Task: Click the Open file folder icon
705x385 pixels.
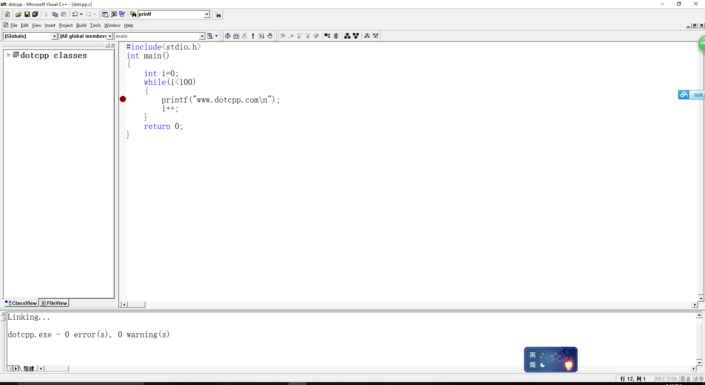Action: (18, 14)
